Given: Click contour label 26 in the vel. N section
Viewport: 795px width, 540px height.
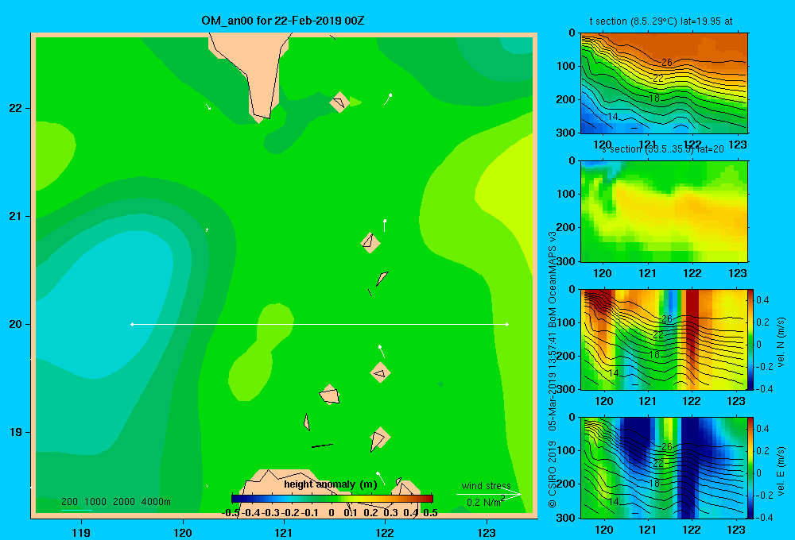Looking at the screenshot, I should pyautogui.click(x=667, y=318).
